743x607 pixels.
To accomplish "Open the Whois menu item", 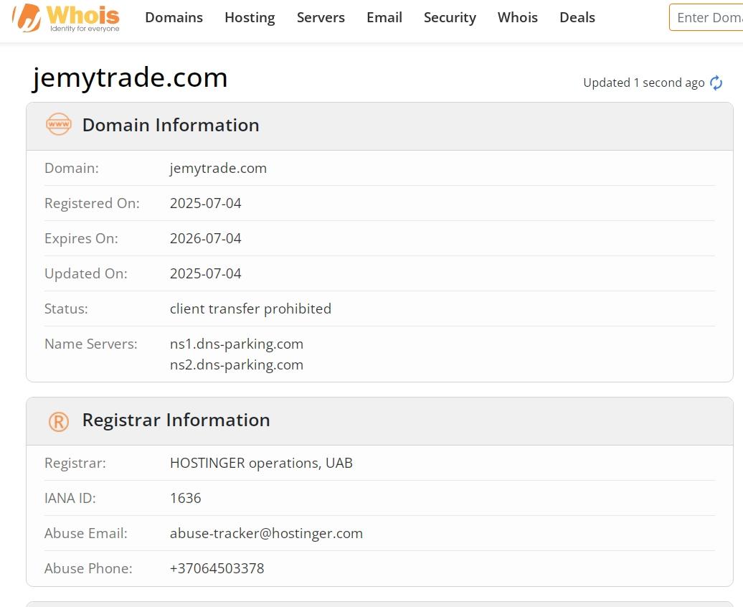I will pyautogui.click(x=518, y=17).
